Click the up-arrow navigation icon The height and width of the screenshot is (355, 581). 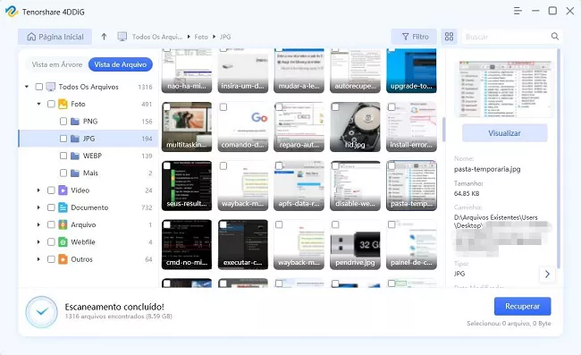pyautogui.click(x=104, y=37)
